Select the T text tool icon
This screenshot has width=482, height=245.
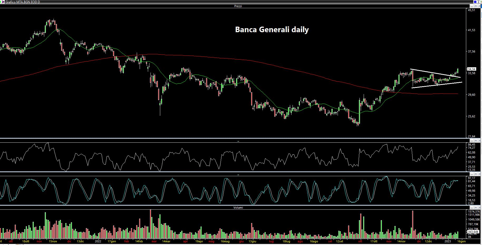479,2
